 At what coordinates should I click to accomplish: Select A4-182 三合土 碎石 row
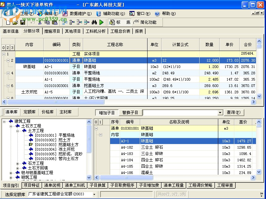[x=183, y=147]
